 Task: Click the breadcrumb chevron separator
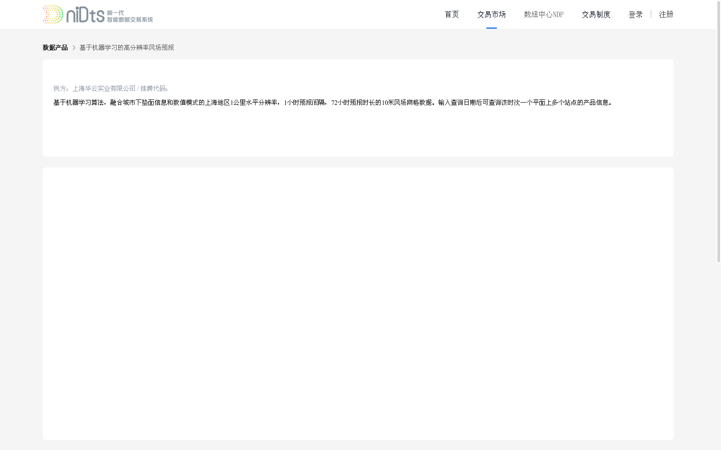tap(74, 48)
